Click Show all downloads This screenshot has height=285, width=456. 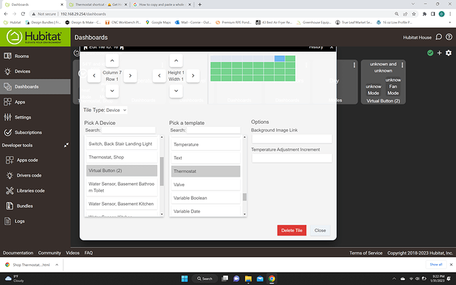pos(436,265)
